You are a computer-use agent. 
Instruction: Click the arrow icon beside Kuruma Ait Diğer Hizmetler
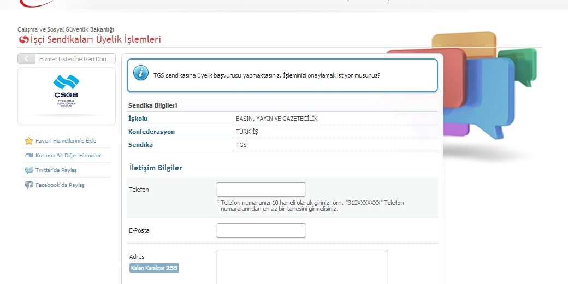29,156
